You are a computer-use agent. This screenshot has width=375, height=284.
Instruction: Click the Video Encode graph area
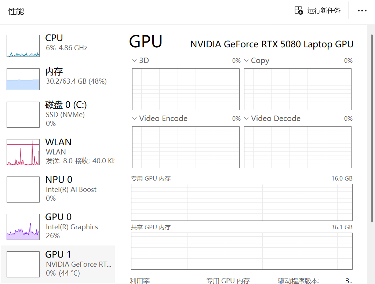pos(186,147)
